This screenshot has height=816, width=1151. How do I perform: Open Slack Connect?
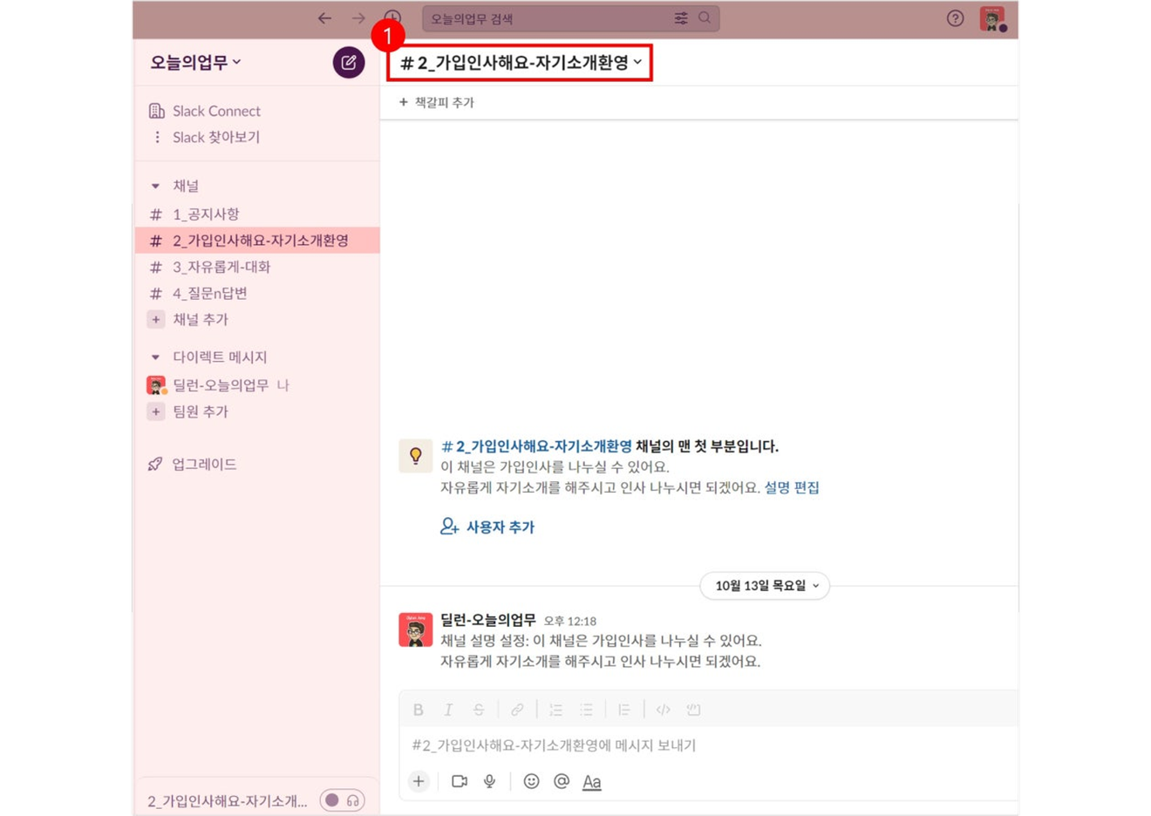(216, 111)
